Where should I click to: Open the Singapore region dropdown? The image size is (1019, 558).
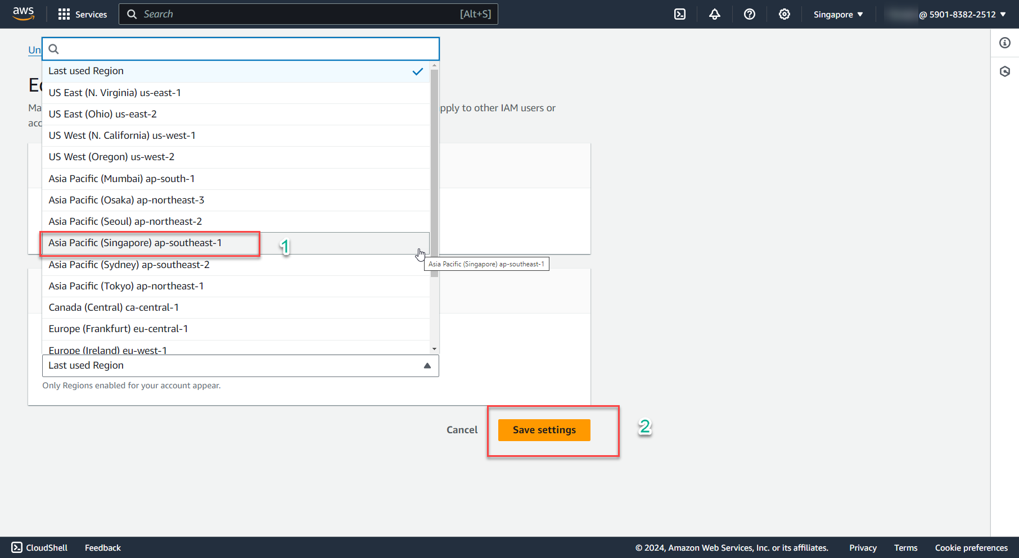click(x=837, y=14)
